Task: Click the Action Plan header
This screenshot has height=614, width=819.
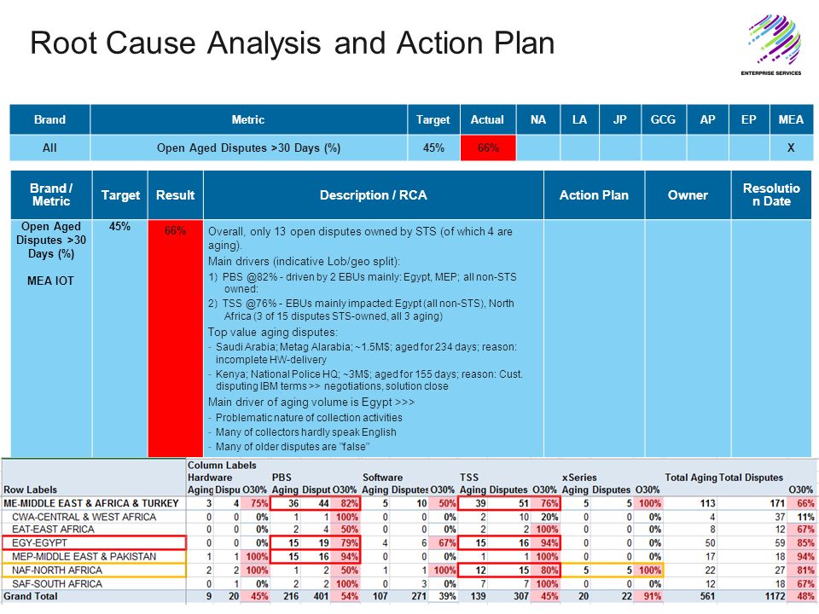Action: [594, 194]
